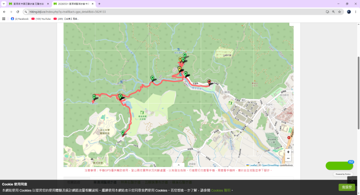Screen dimensions: 360x195
Task: Click the page vertical scrollbar thumb
Action: [x=358, y=93]
